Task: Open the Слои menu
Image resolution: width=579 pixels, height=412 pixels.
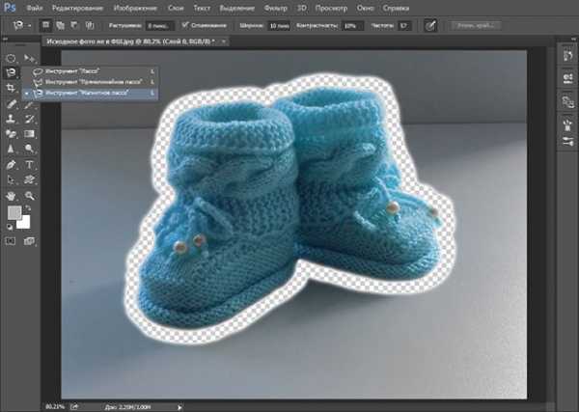Action: pyautogui.click(x=176, y=8)
